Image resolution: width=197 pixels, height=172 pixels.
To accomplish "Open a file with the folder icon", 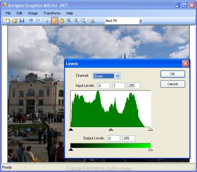I will (15, 21).
